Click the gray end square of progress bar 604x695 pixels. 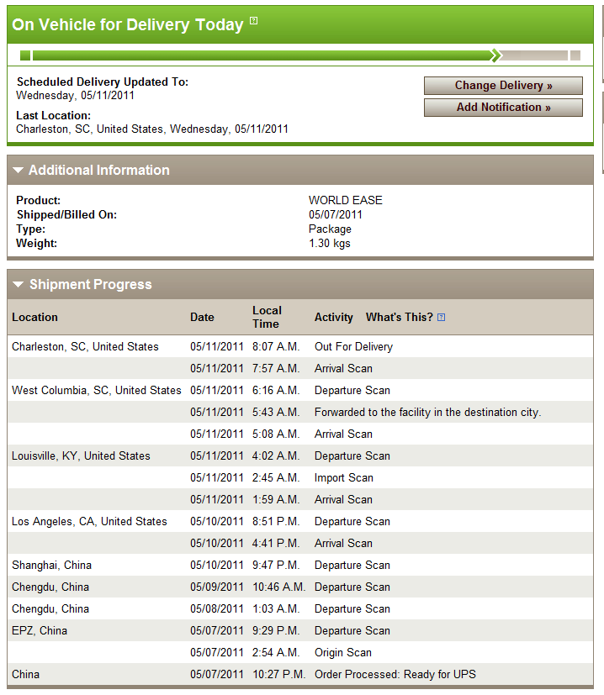[575, 55]
